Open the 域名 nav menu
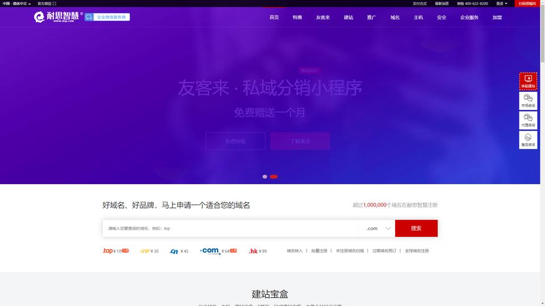Viewport: 545px width, 306px height. point(395,18)
